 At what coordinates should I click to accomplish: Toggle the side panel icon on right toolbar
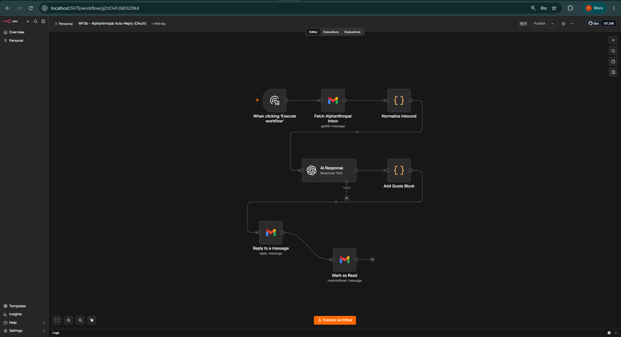613,73
